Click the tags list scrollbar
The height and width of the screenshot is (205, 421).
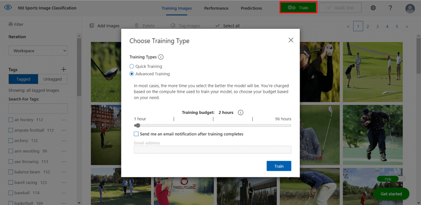[x=79, y=67]
